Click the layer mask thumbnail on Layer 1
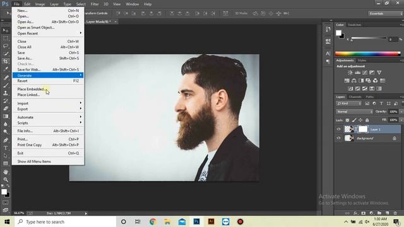 click(x=363, y=129)
